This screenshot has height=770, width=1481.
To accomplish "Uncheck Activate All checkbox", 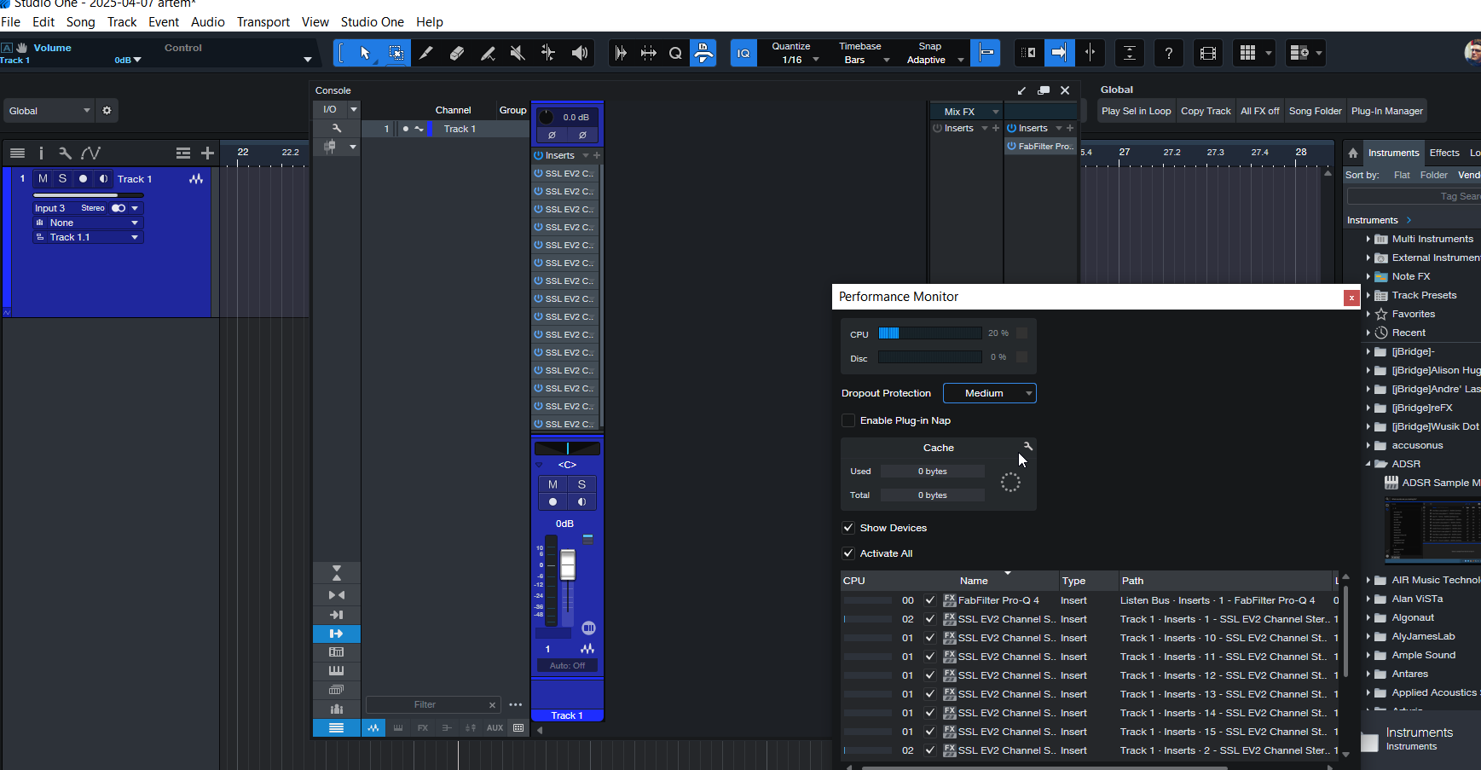I will pos(848,553).
